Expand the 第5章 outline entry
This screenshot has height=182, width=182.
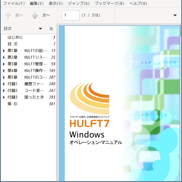(x=4, y=77)
